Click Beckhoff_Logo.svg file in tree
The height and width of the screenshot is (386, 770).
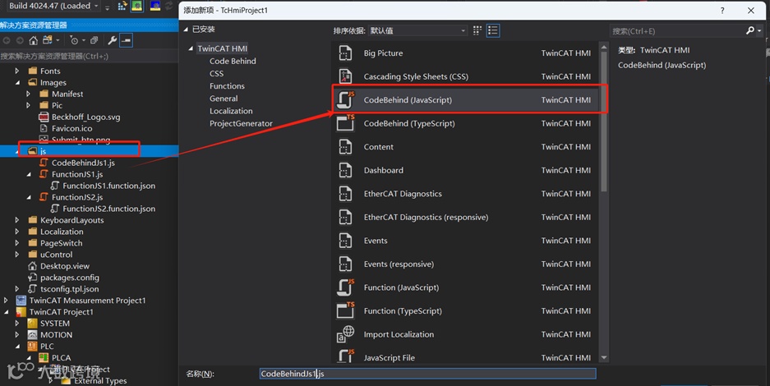[x=86, y=117]
